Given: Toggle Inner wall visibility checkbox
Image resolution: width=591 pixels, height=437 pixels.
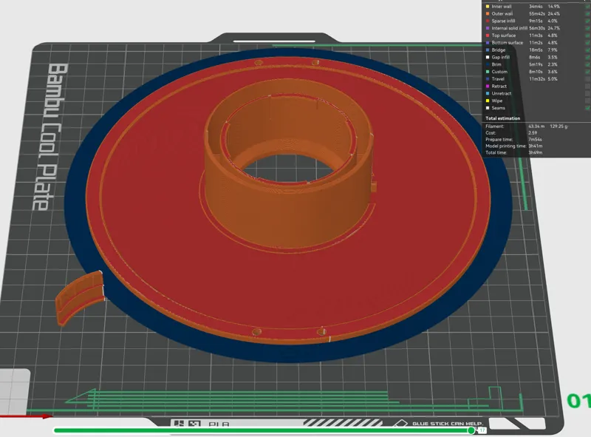Looking at the screenshot, I should click(x=588, y=7).
